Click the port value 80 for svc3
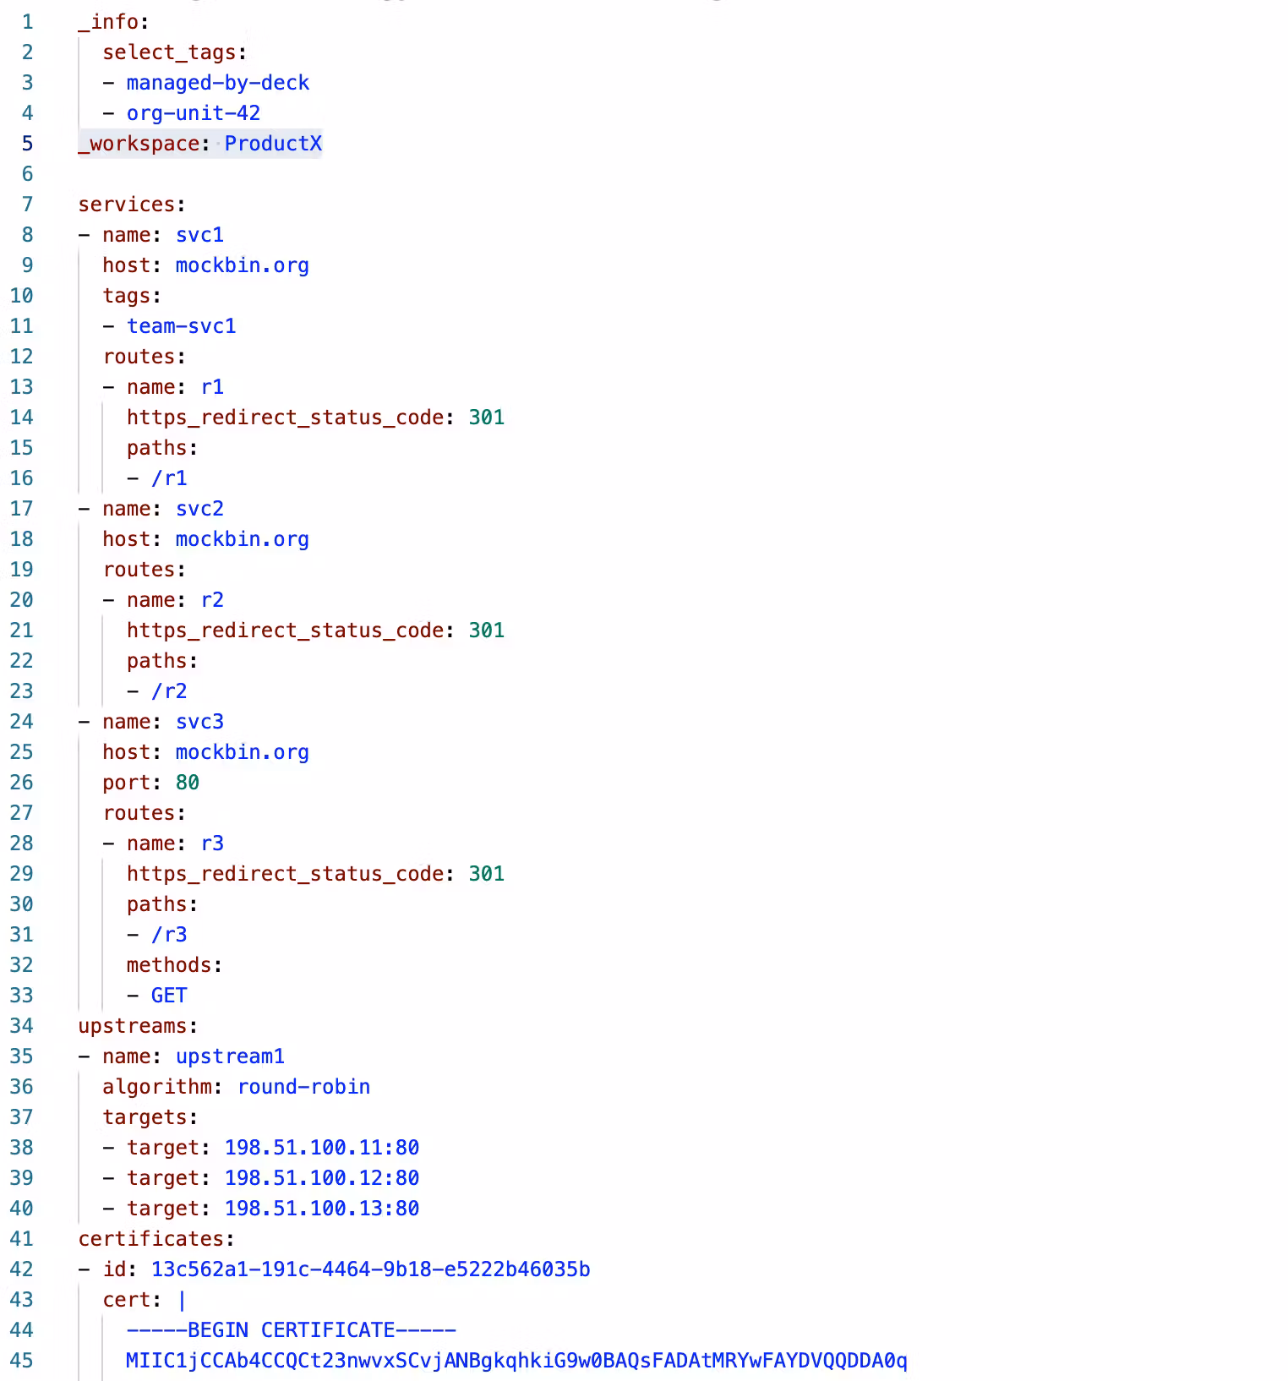 [x=187, y=783]
